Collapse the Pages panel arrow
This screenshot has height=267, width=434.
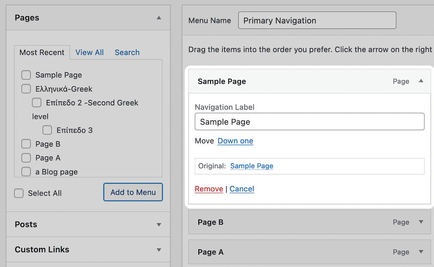(159, 18)
